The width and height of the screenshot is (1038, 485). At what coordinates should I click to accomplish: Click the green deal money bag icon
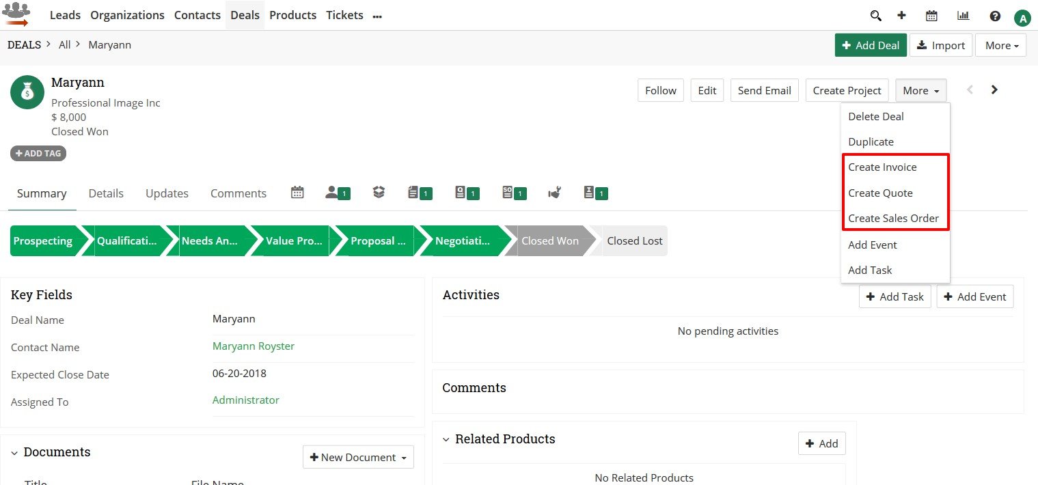[27, 92]
